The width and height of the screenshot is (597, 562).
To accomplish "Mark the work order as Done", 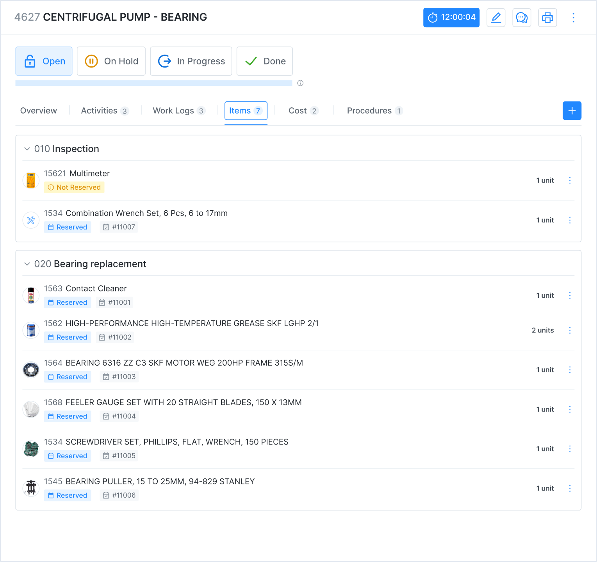I will pos(264,61).
